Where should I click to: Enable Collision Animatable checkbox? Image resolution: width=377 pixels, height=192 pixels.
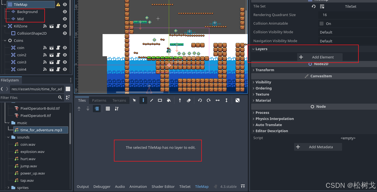click(x=322, y=24)
